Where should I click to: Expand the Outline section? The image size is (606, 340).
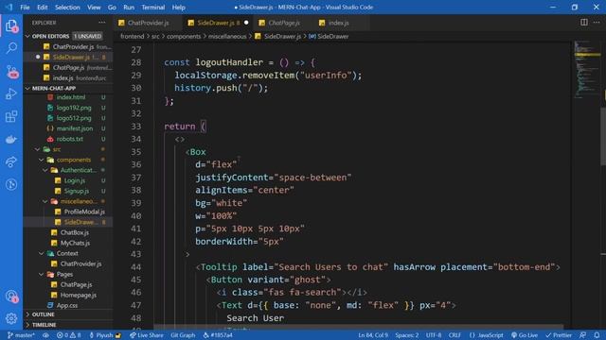coord(27,314)
